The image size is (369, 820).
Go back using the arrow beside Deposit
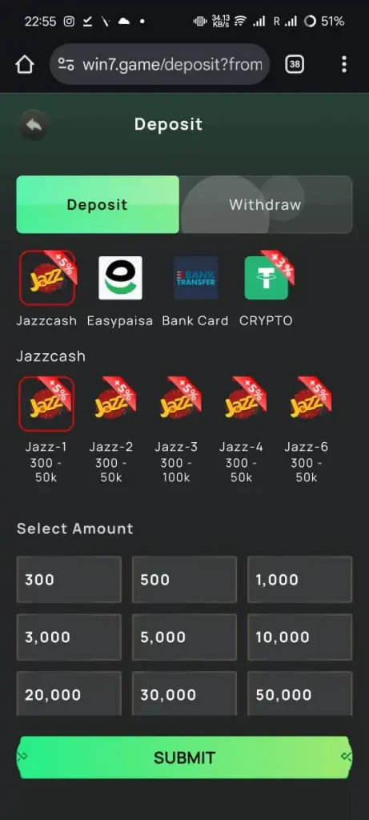click(34, 125)
